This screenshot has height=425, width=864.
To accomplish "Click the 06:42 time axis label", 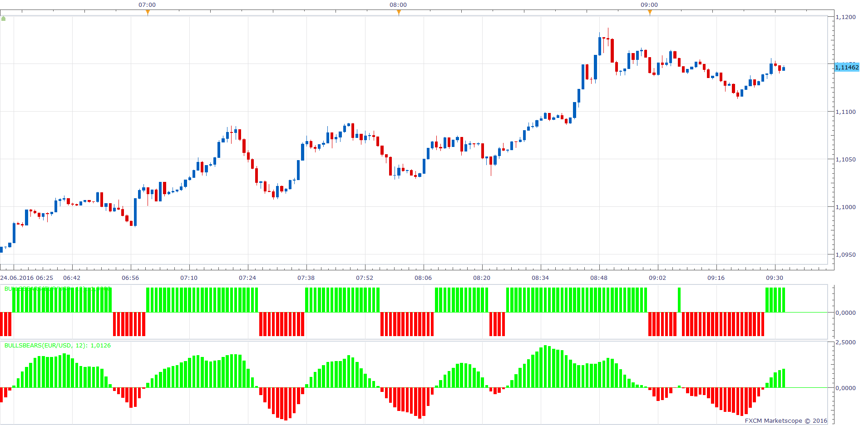I will pos(72,278).
